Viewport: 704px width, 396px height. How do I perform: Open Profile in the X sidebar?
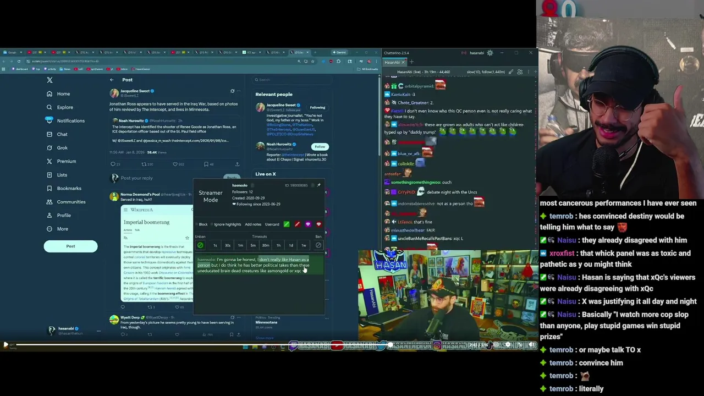(x=58, y=215)
